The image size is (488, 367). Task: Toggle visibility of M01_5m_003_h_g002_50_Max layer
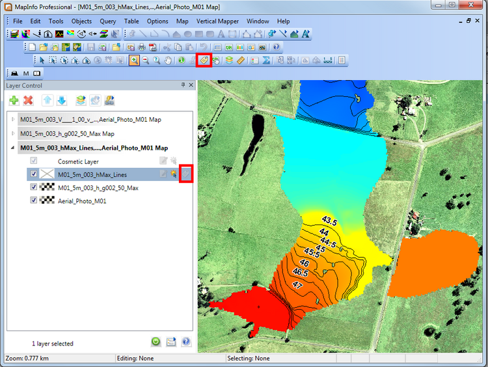pos(34,187)
